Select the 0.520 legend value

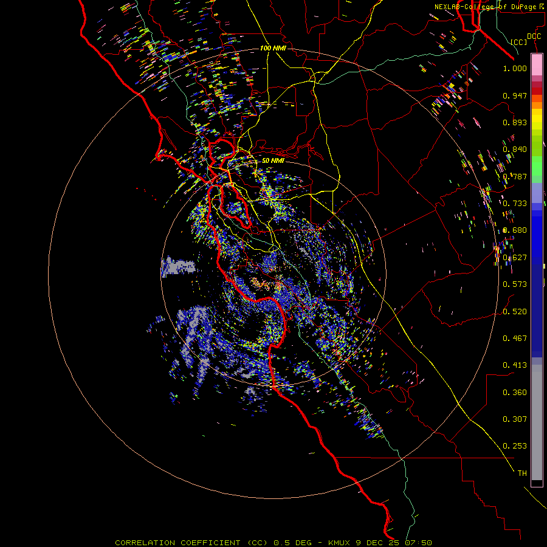pyautogui.click(x=515, y=312)
